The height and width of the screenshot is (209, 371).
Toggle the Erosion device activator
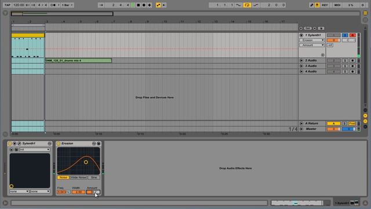tap(59, 143)
